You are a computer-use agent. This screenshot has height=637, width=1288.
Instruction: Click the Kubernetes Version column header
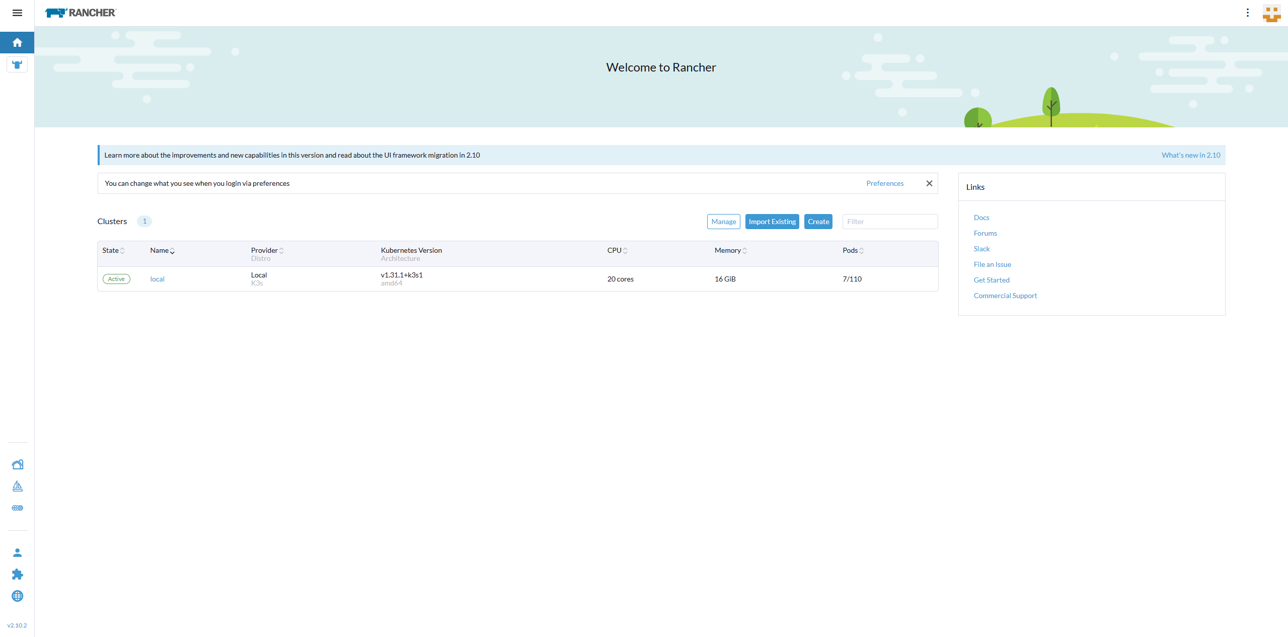[x=411, y=250]
